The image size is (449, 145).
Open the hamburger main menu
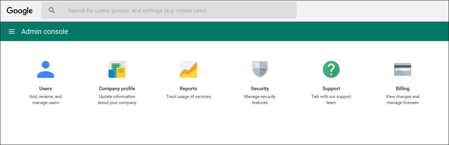(12, 31)
